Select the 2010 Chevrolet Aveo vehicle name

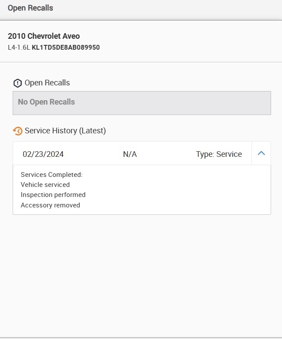tap(44, 36)
